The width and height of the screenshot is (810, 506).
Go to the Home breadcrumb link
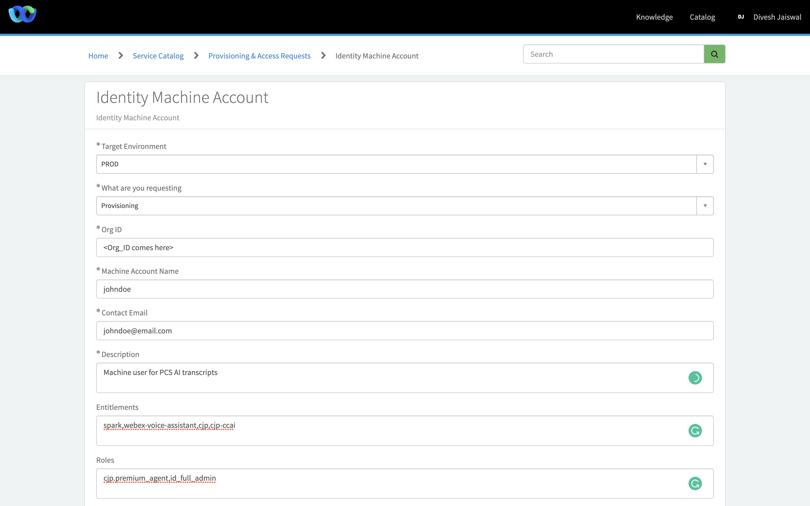coord(98,56)
